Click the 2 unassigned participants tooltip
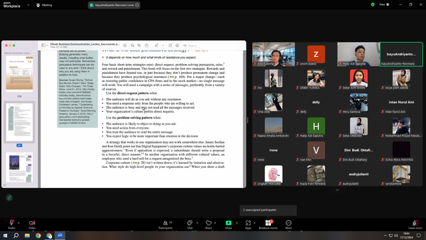Screen dimensions: 426x240 pos(268,210)
